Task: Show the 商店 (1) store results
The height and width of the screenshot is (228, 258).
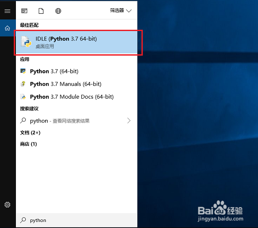Action: point(28,144)
